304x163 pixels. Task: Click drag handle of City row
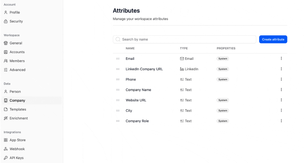118,110
